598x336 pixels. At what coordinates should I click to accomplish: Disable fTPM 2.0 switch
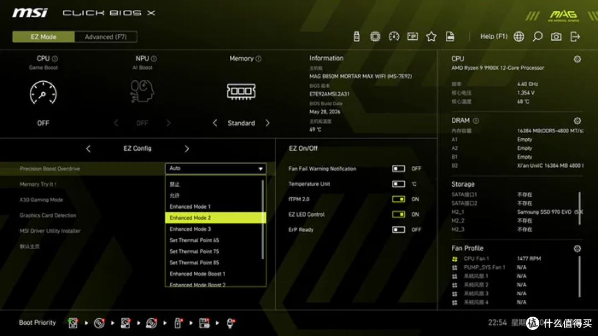[399, 199]
